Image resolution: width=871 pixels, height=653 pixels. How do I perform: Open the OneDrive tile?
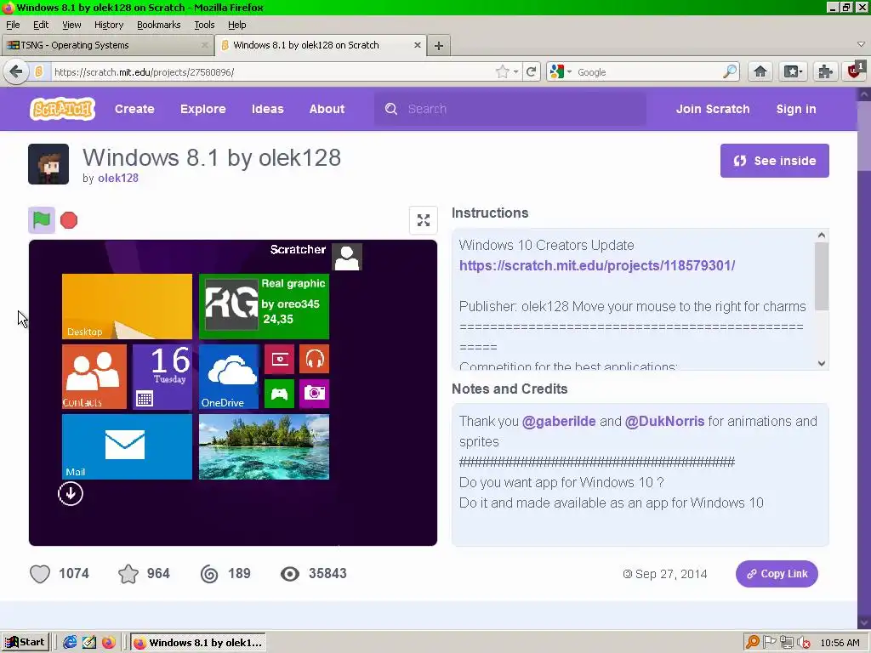[229, 377]
